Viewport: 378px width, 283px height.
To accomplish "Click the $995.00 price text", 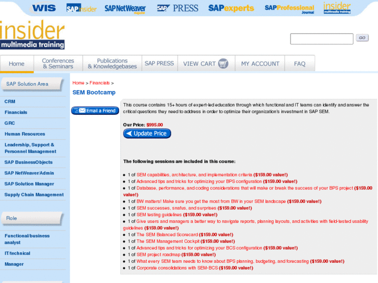I will 154,125.
